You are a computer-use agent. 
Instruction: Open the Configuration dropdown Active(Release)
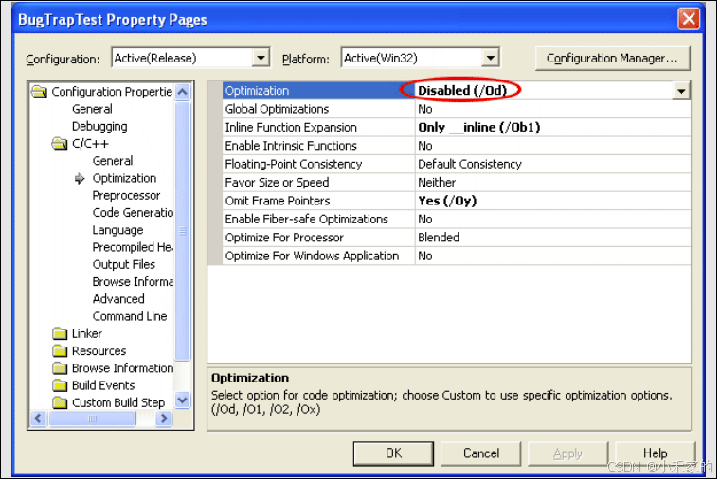261,59
